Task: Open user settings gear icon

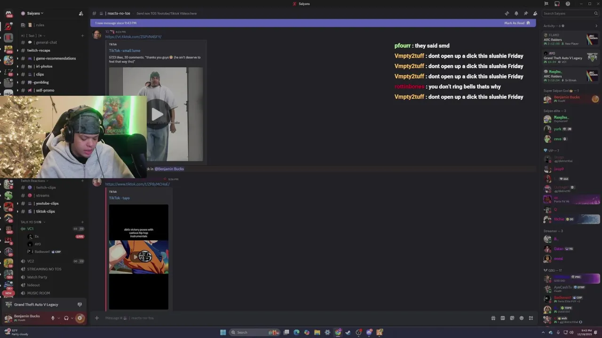Action: click(79, 318)
